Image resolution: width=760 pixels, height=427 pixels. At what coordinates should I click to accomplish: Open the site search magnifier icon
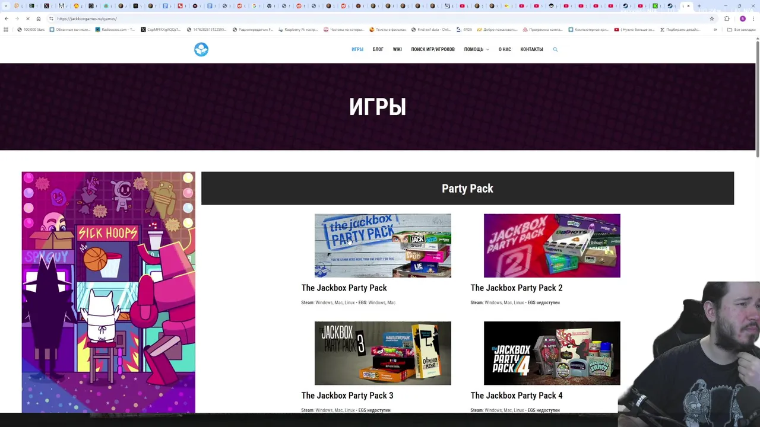pos(555,49)
